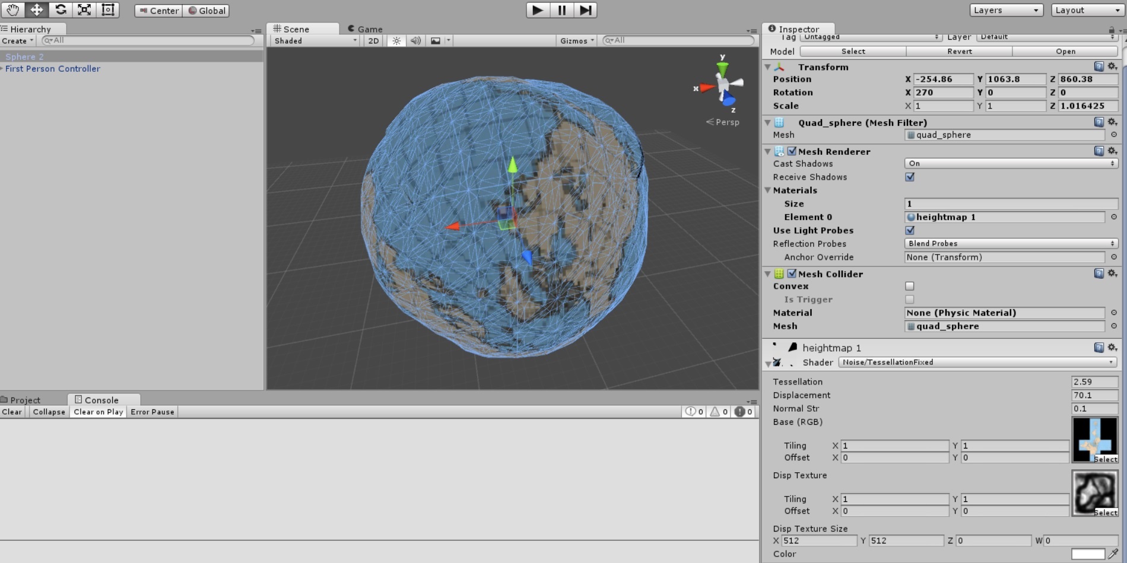The height and width of the screenshot is (563, 1127).
Task: Open Mesh Collider gear menu
Action: click(x=1113, y=273)
